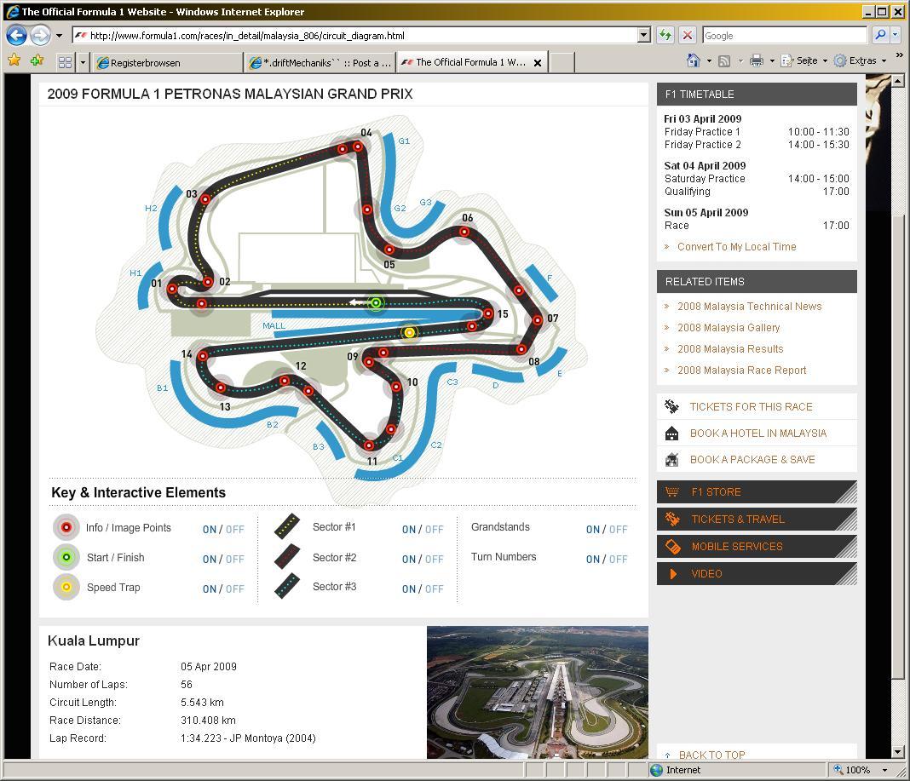Switch to the Registerbrowsen tab
This screenshot has height=781, width=910.
(x=167, y=63)
